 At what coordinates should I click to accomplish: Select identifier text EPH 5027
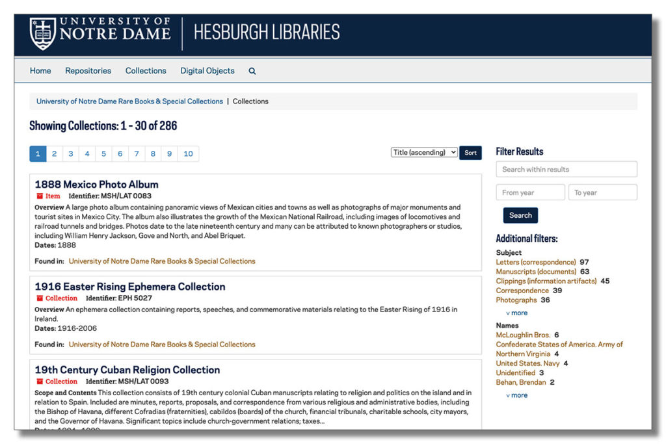(135, 298)
